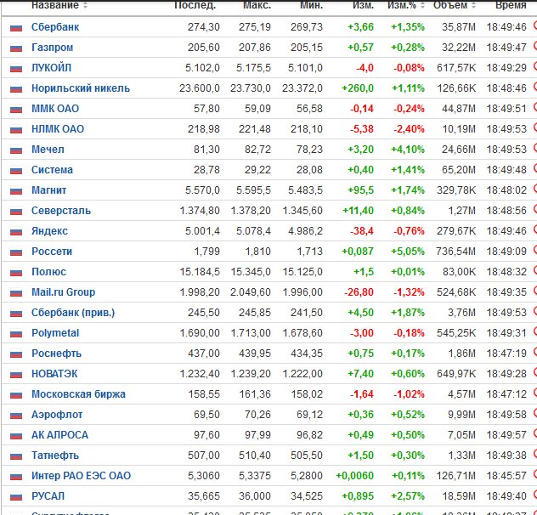This screenshot has width=537, height=515.
Task: Open the Россети stock link
Action: [52, 252]
